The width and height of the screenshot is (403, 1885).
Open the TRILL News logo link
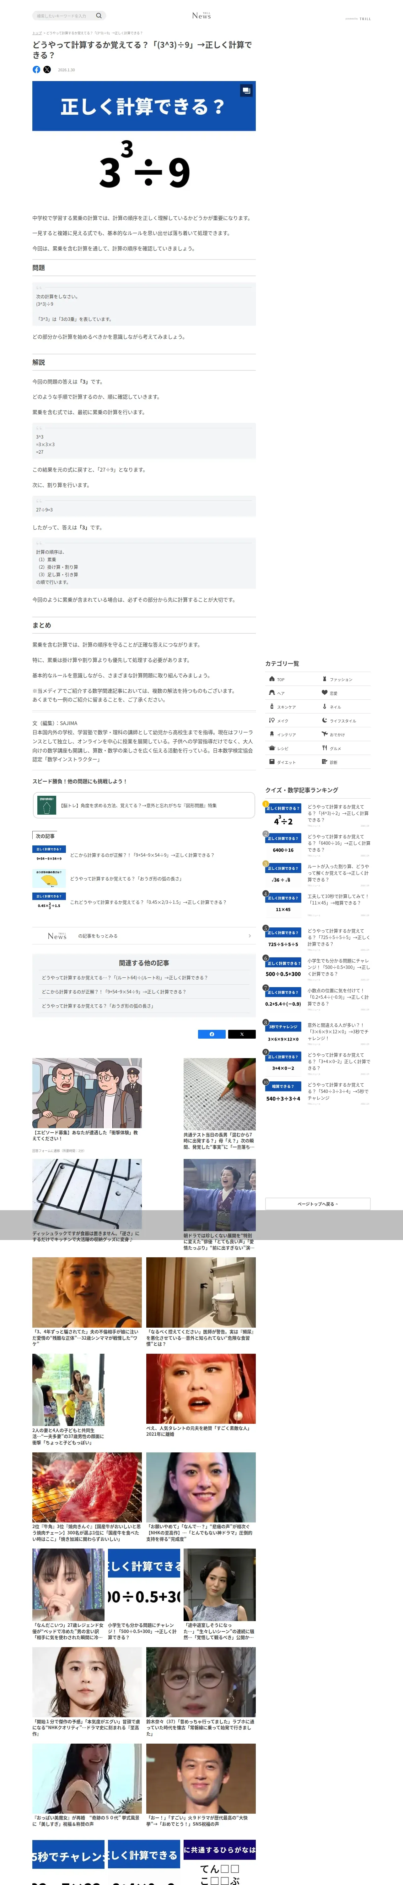pos(201,15)
